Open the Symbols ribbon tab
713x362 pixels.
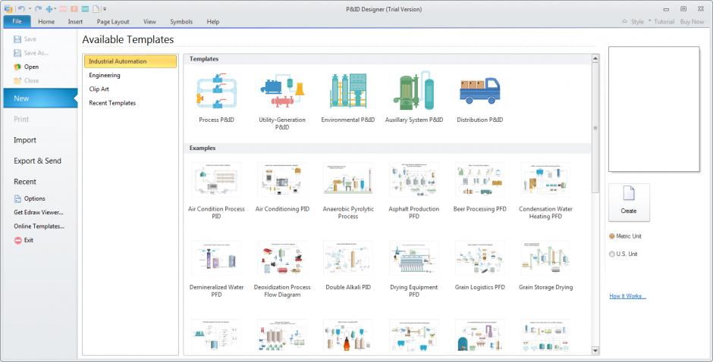(181, 21)
